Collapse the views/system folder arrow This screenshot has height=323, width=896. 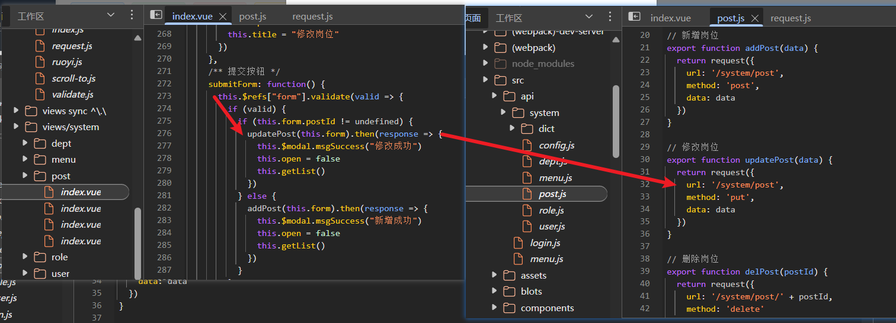(16, 127)
